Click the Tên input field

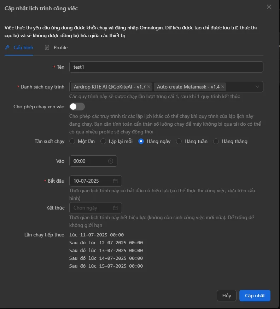click(x=166, y=67)
